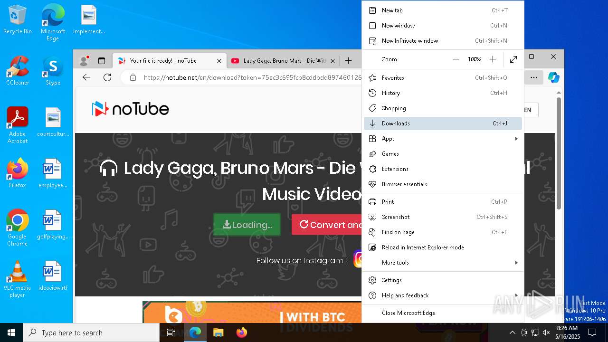This screenshot has width=608, height=342.
Task: Open Favorites from the menu
Action: pos(443,78)
